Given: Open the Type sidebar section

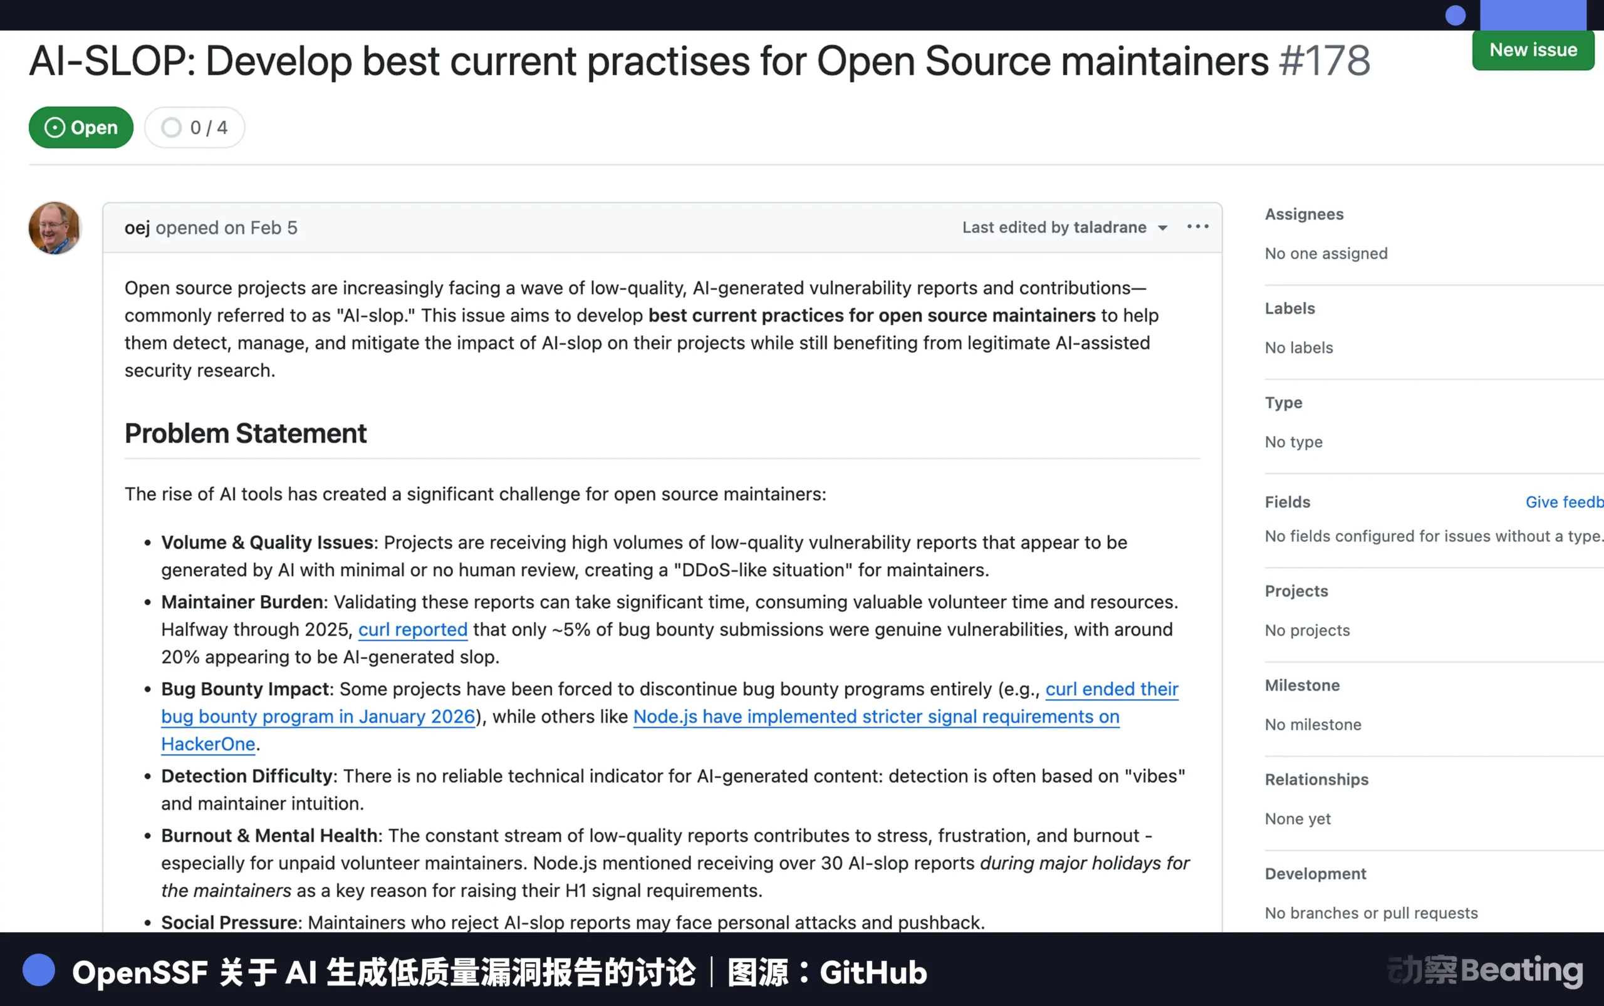Looking at the screenshot, I should (1283, 403).
